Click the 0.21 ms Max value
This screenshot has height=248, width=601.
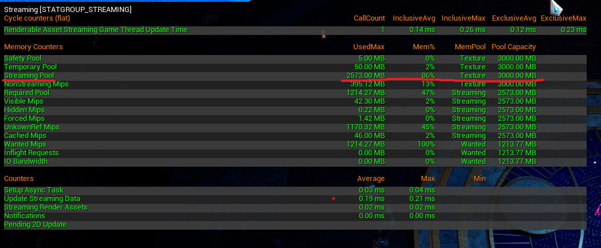click(422, 199)
